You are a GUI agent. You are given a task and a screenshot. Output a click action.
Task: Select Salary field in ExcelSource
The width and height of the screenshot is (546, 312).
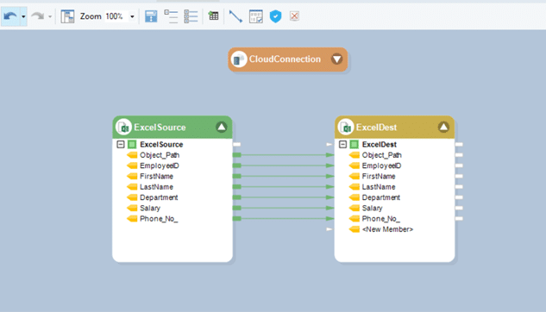coord(150,208)
